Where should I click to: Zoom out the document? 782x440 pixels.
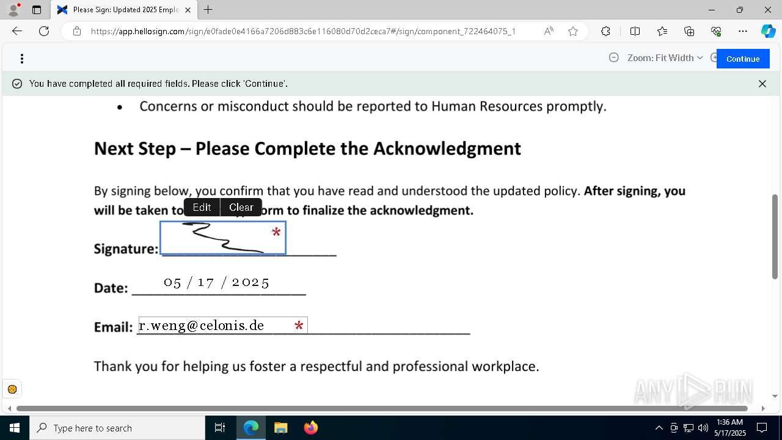[x=614, y=57]
